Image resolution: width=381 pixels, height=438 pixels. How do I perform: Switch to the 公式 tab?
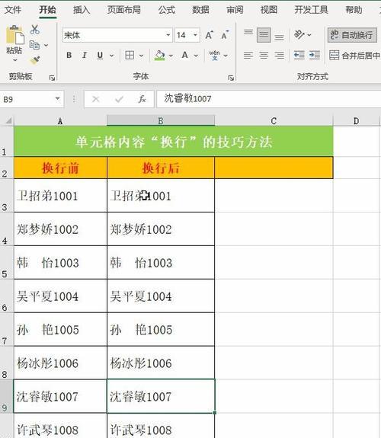pos(167,10)
